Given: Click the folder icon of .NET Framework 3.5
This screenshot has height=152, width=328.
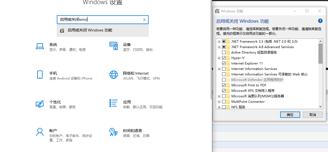Looking at the screenshot, I should point(228,42).
